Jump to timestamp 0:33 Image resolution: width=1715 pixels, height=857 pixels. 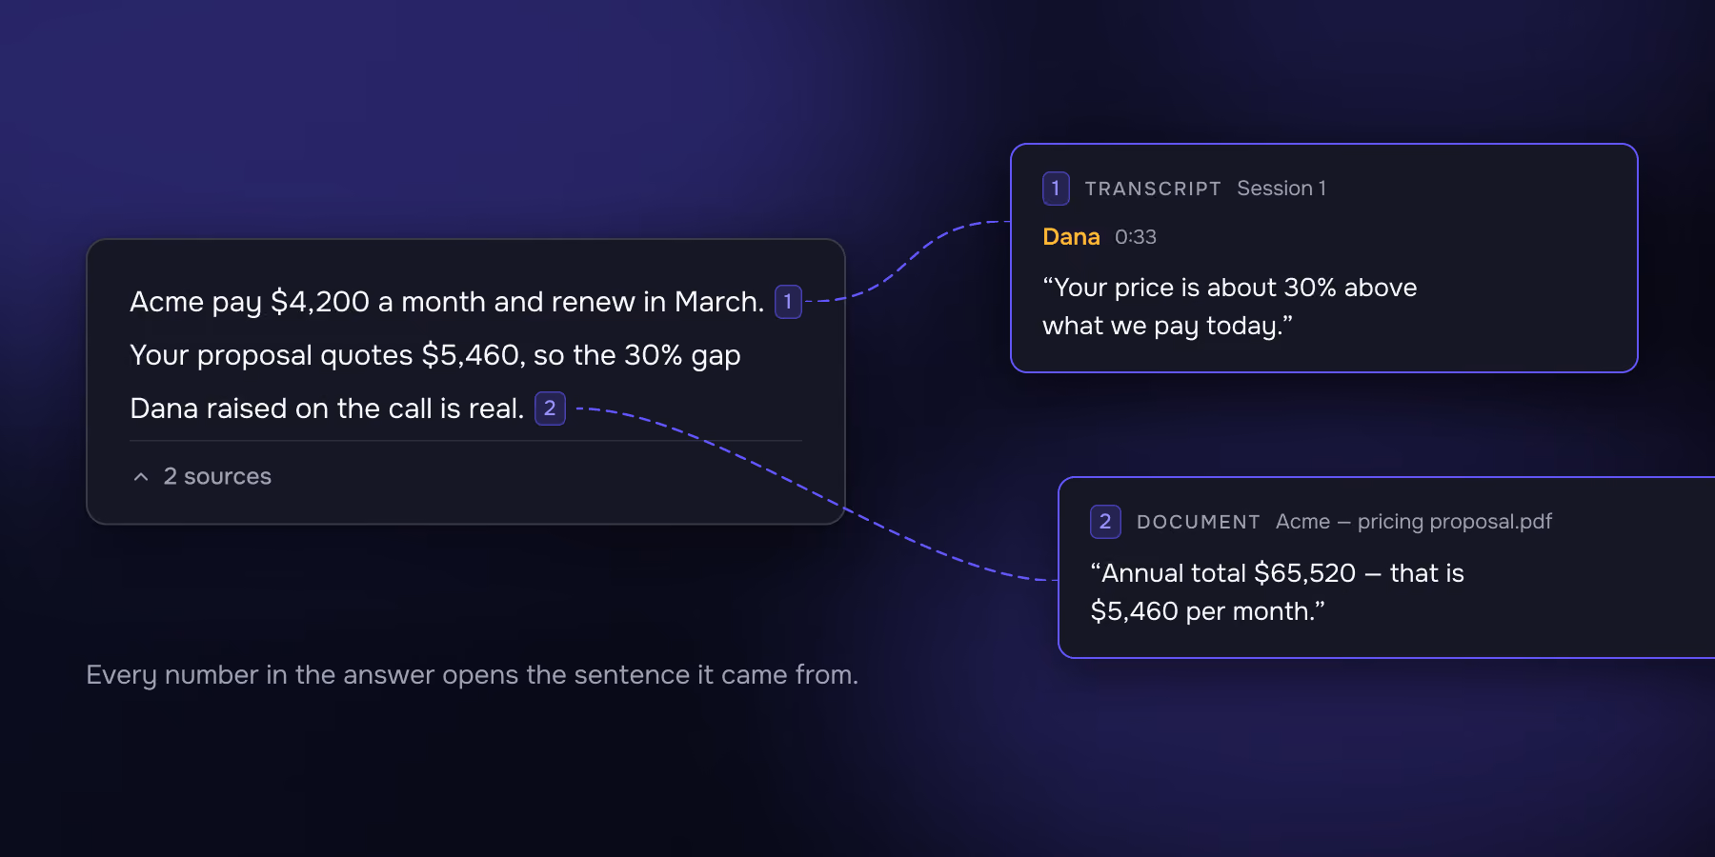click(1136, 237)
